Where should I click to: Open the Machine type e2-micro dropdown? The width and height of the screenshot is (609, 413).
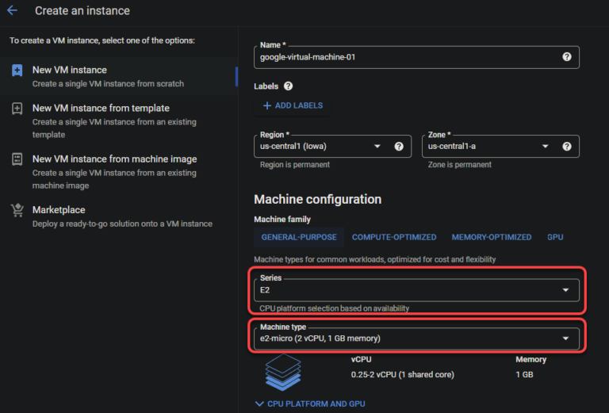(x=416, y=338)
